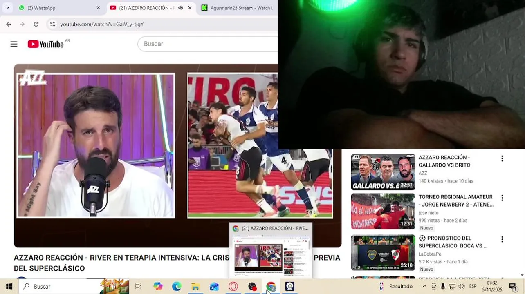Open Microsoft Edge from the taskbar
This screenshot has height=294, width=525.
coord(176,287)
